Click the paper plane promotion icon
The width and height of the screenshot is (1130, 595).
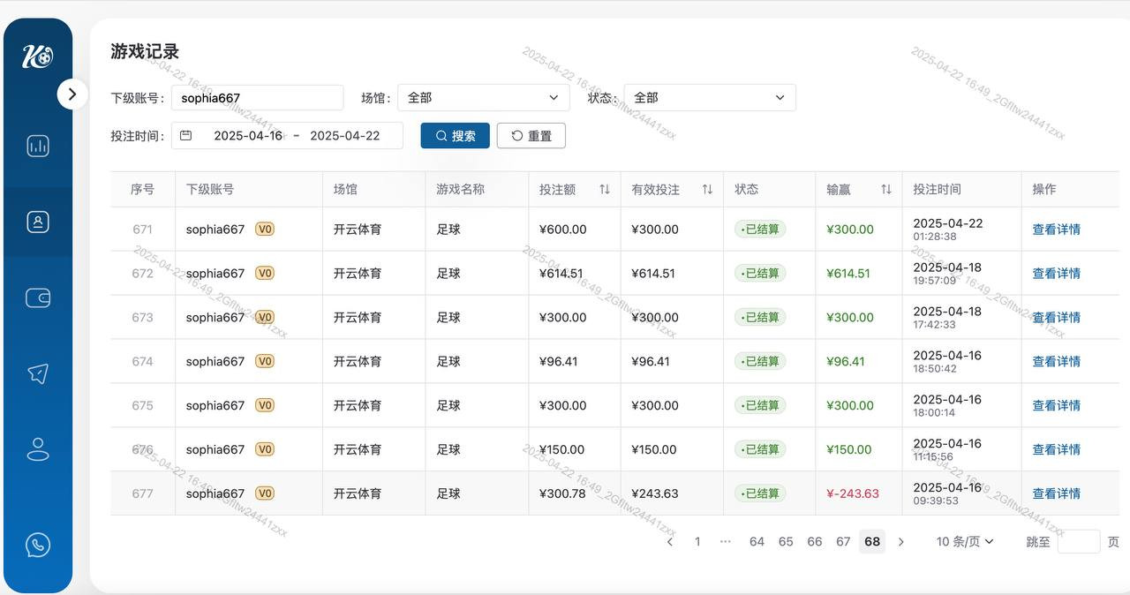(x=37, y=373)
